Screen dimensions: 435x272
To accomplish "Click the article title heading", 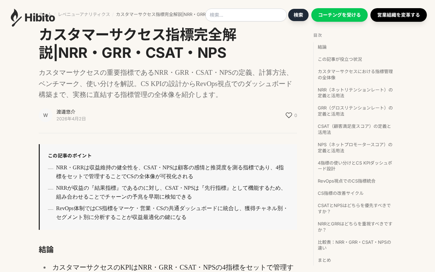I will 138,44.
